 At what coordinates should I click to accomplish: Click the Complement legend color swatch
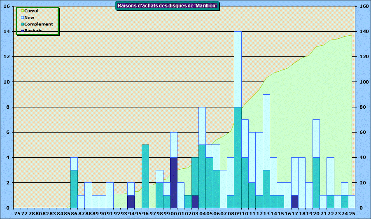click(22, 24)
